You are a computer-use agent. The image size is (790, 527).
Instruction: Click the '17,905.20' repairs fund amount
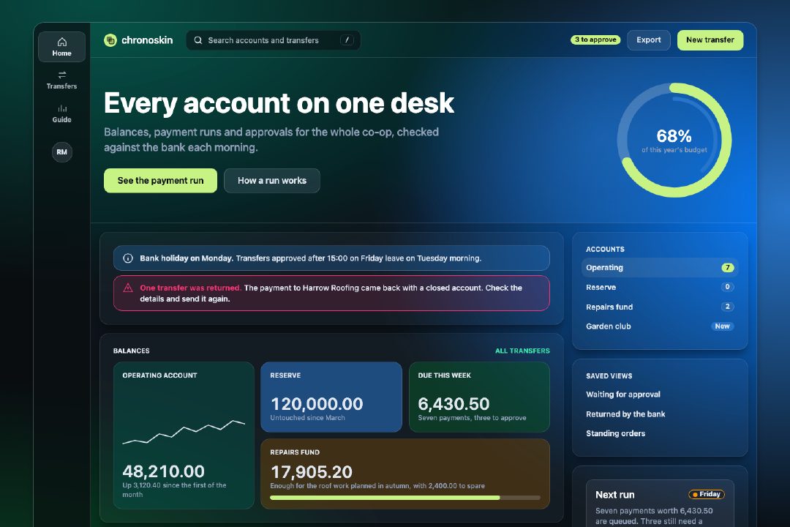312,472
